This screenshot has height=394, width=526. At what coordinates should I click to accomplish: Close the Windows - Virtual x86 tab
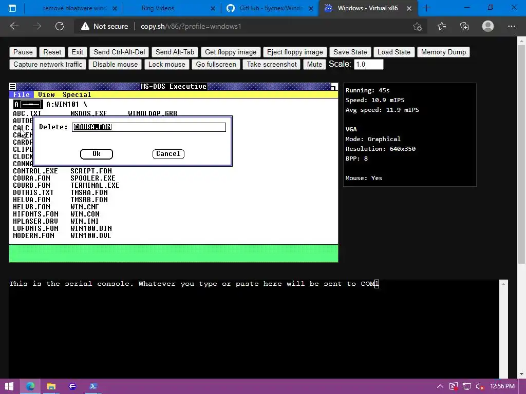pyautogui.click(x=409, y=8)
